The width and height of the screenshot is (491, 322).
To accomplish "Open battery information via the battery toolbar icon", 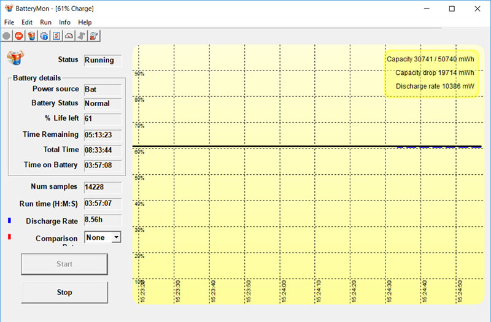I will pos(31,36).
